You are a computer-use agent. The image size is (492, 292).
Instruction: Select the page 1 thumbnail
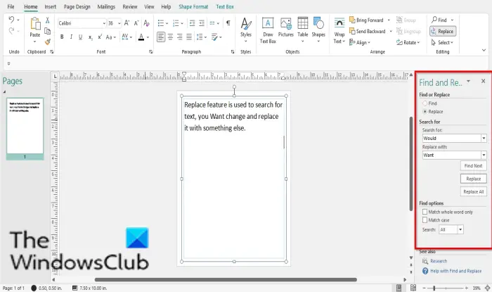click(x=25, y=129)
